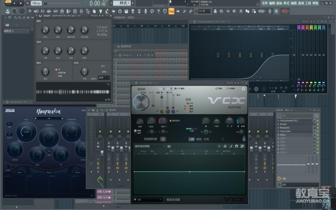
Task: Toggle PAT/SONG mode switch
Action: click(8, 3)
